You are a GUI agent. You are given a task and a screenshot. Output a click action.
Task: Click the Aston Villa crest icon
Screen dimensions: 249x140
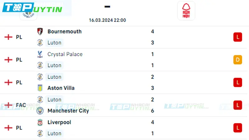pos(40,88)
